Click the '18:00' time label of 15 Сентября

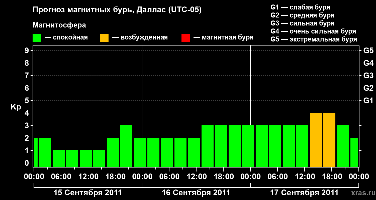coord(115,177)
